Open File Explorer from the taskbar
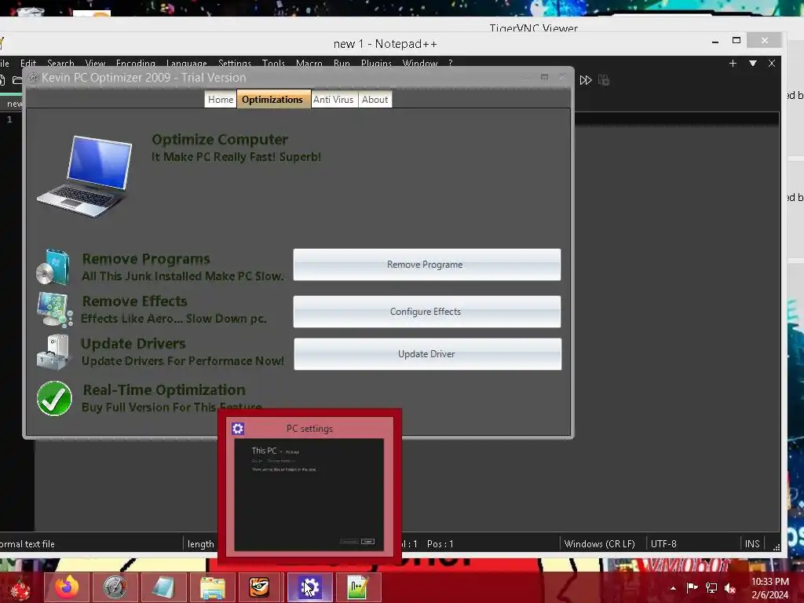The image size is (804, 603). click(x=212, y=587)
